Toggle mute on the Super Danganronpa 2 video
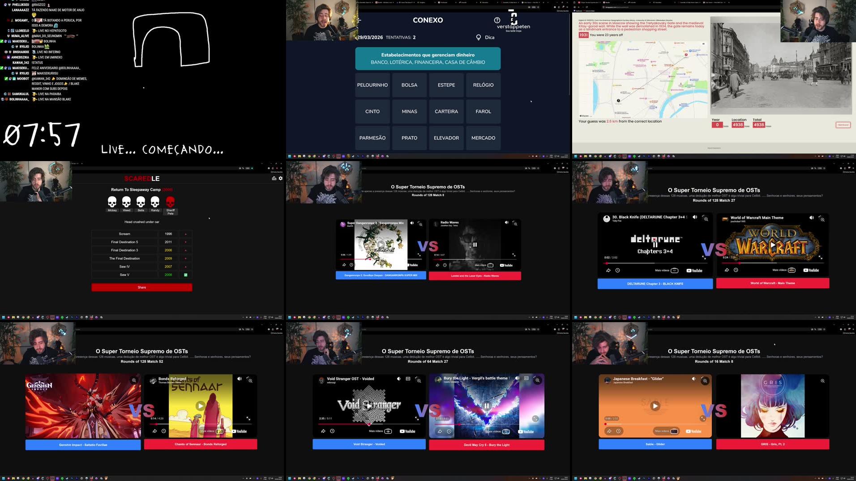 coord(412,223)
